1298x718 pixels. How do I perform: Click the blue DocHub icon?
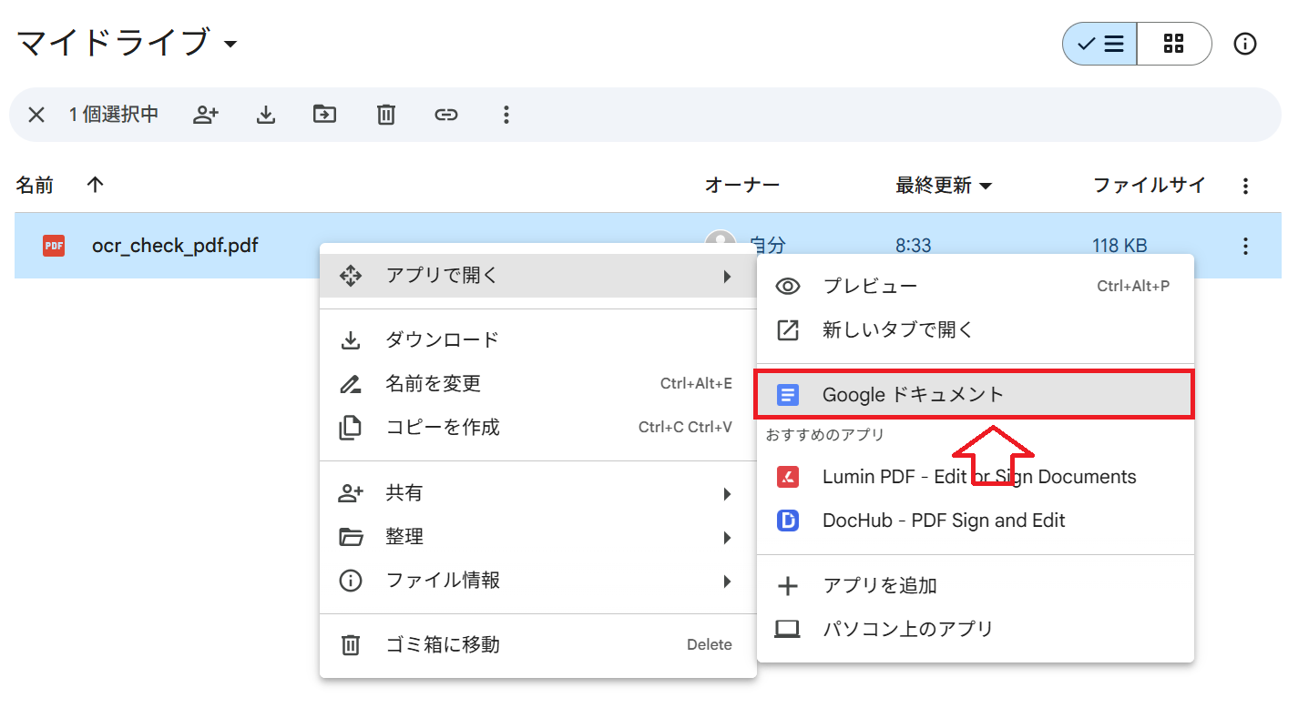coord(788,521)
